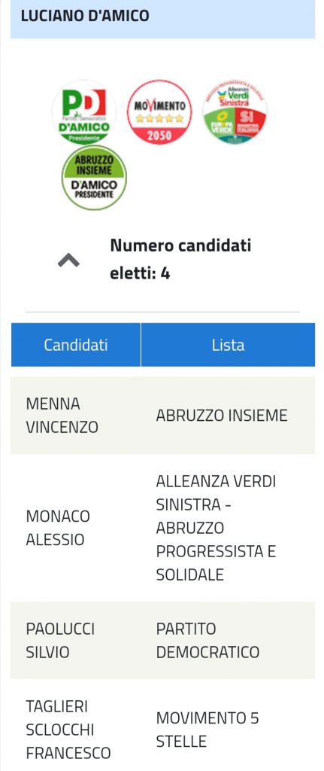Select candidate Taglieri Sclocchi Francesco
The image size is (324, 771).
pos(68,730)
